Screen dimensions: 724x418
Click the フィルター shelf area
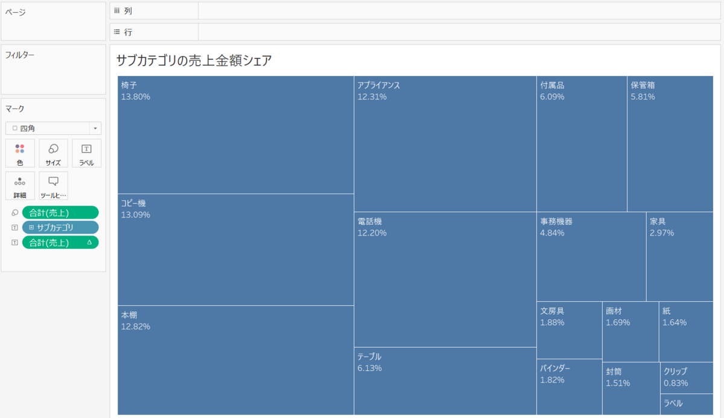tap(54, 70)
